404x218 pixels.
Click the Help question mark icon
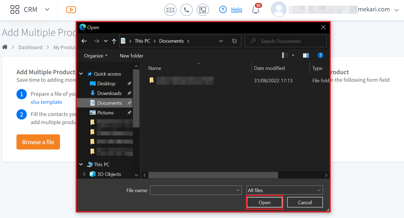coord(223,10)
